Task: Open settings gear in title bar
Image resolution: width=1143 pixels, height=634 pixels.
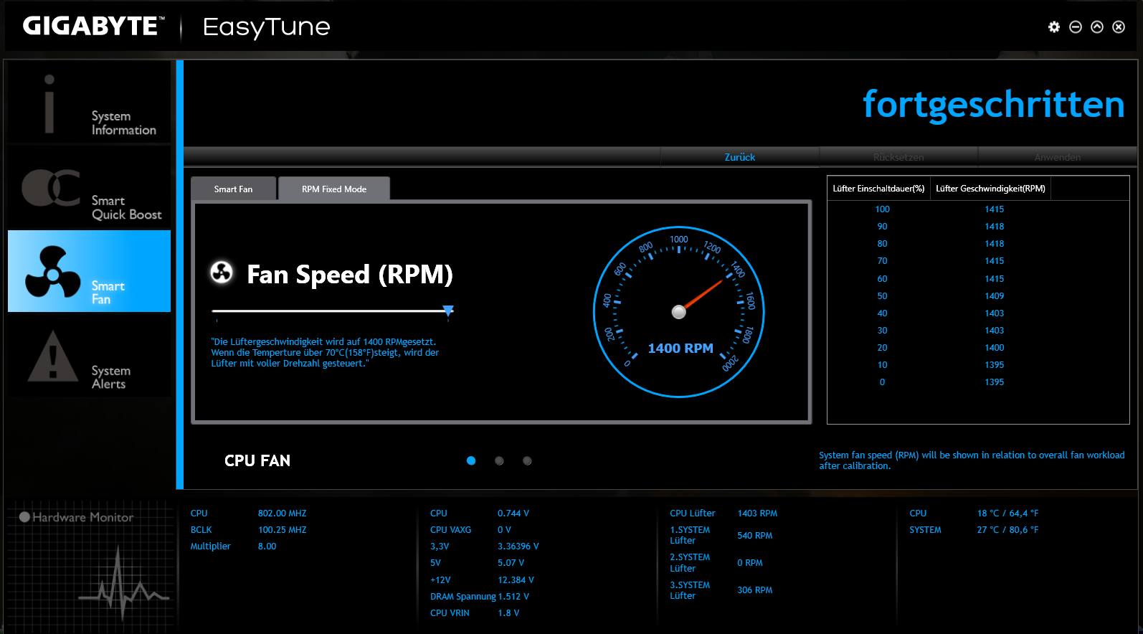Action: (x=1053, y=27)
